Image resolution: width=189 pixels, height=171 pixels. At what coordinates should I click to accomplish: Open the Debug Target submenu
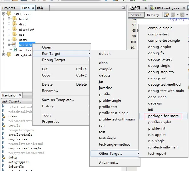coord(54,60)
